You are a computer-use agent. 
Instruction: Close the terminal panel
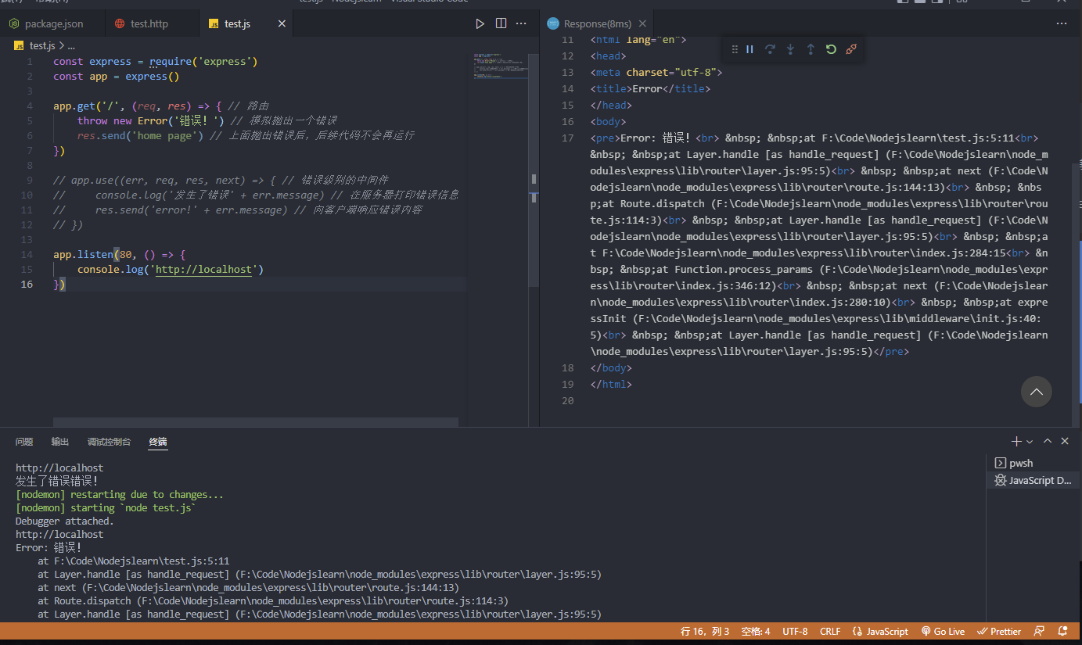pyautogui.click(x=1065, y=442)
